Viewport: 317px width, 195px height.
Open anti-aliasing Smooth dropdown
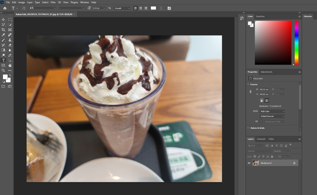122,8
